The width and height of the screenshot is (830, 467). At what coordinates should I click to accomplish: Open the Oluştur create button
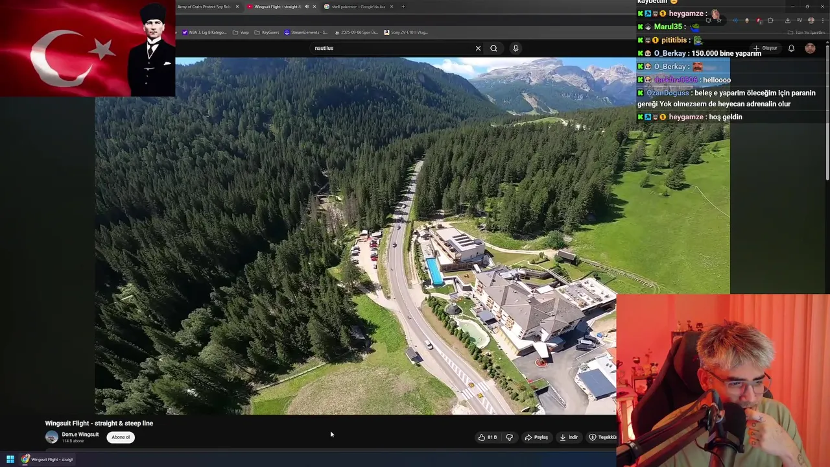tap(765, 48)
